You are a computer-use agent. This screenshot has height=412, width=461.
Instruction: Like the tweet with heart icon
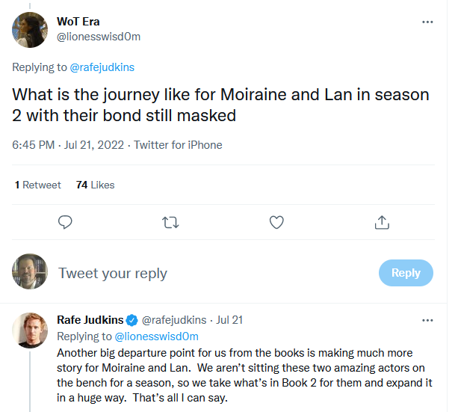coord(276,222)
